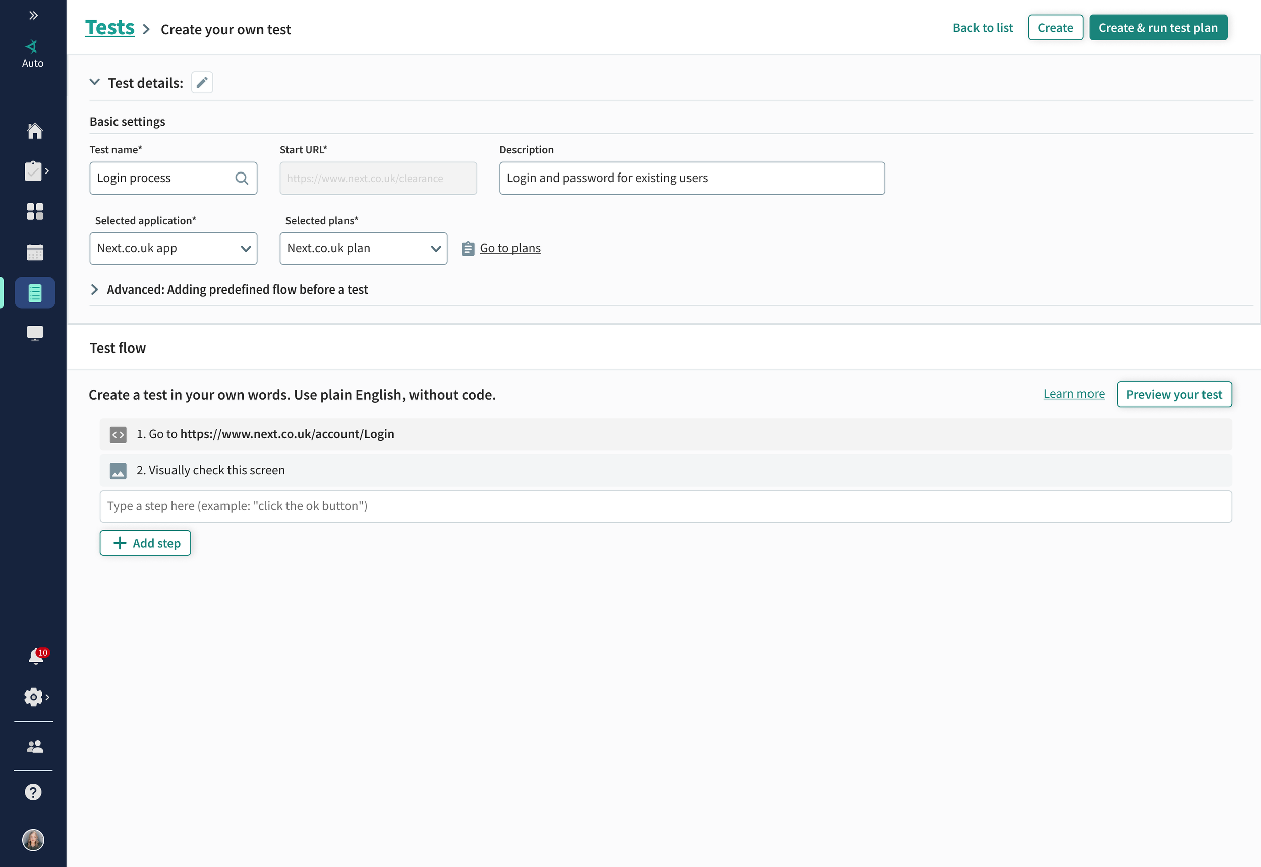Click the clipboard icon beside Go to plans
Screen dimensions: 1261x867
tap(468, 248)
